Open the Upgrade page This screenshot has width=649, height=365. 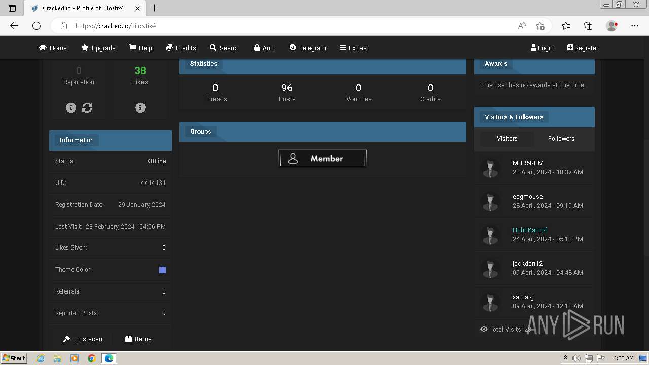click(98, 48)
